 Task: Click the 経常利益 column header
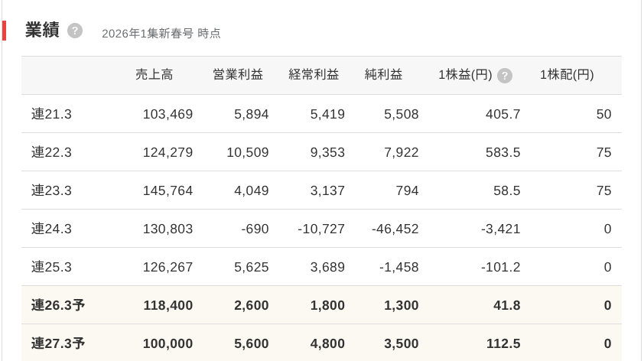click(x=314, y=75)
